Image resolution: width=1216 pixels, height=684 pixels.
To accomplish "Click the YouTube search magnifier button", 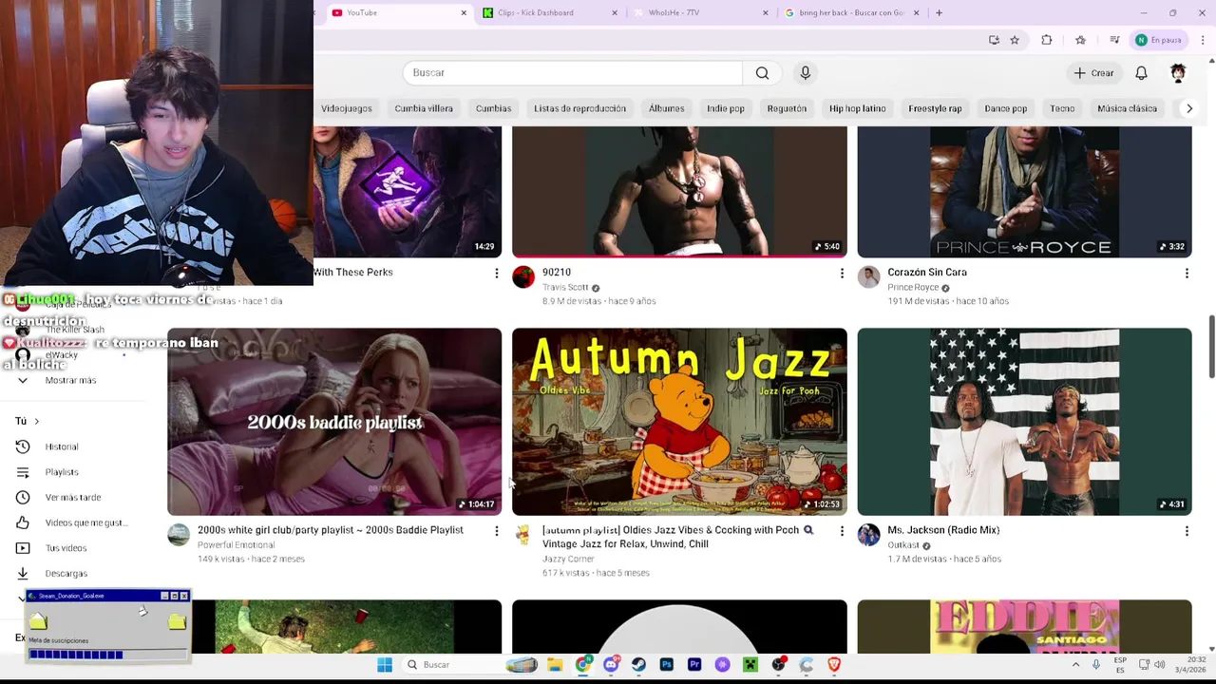I will tap(762, 73).
